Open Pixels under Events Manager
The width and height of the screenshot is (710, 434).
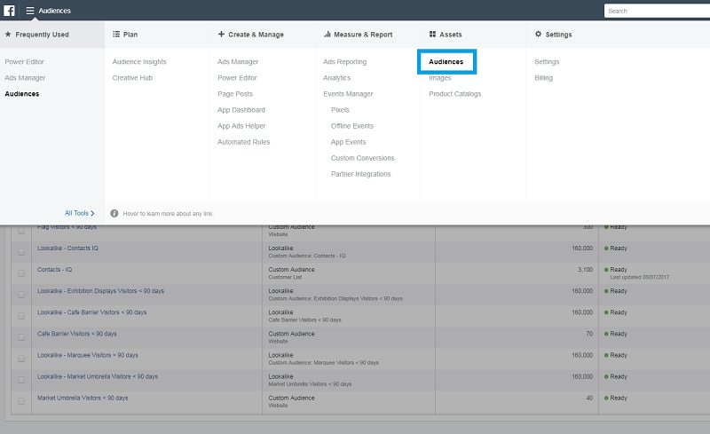[340, 110]
